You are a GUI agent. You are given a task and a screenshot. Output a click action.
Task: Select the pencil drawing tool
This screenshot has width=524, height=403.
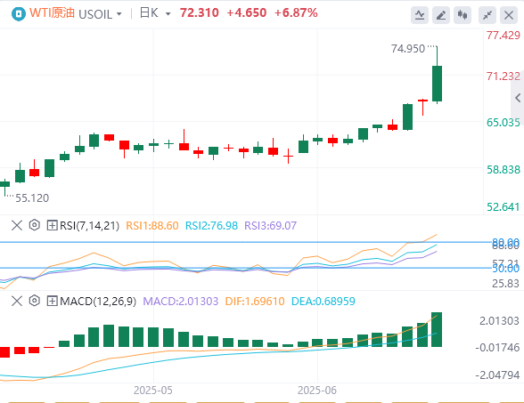pyautogui.click(x=441, y=15)
